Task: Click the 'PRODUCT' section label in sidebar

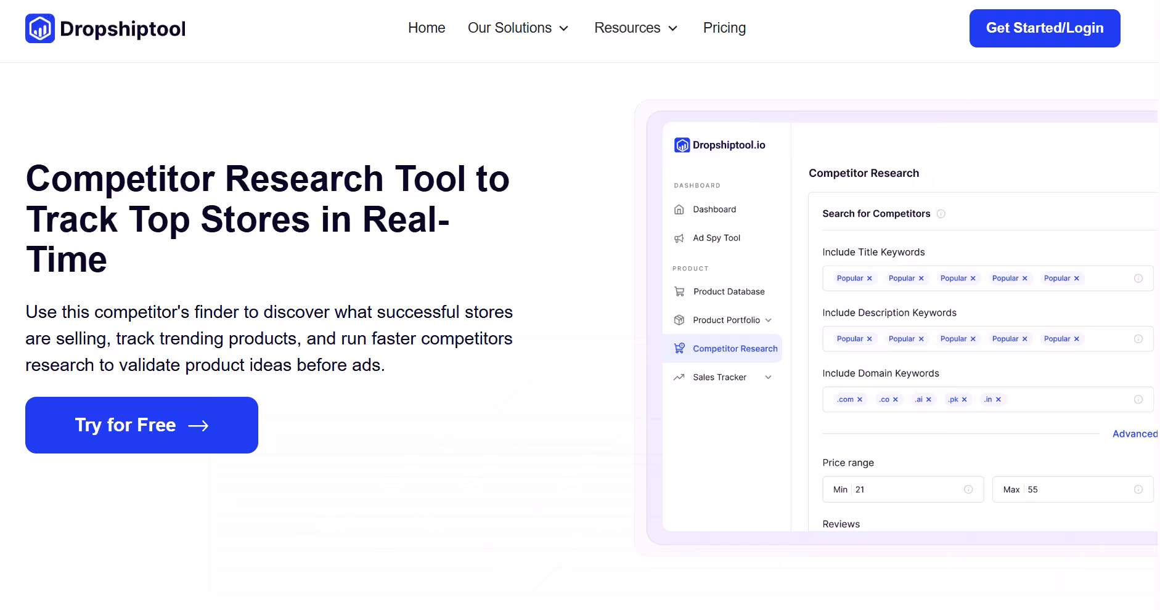Action: coord(690,269)
